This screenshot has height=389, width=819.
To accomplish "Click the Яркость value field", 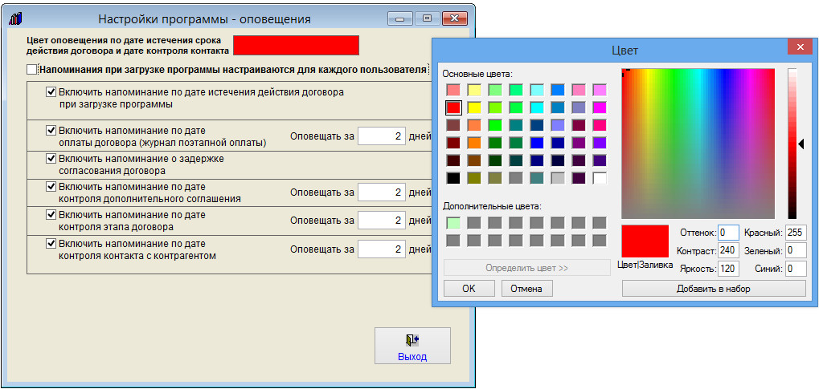I will [729, 269].
